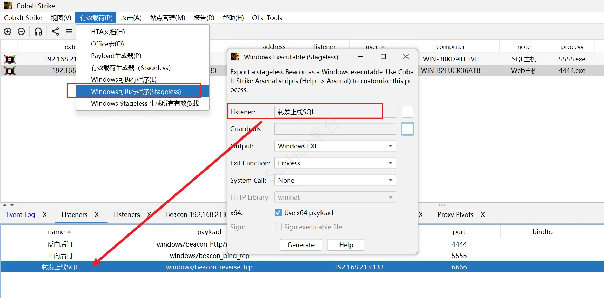This screenshot has height=298, width=604.
Task: Choose HTA文档(H) from the menu
Action: [143, 32]
